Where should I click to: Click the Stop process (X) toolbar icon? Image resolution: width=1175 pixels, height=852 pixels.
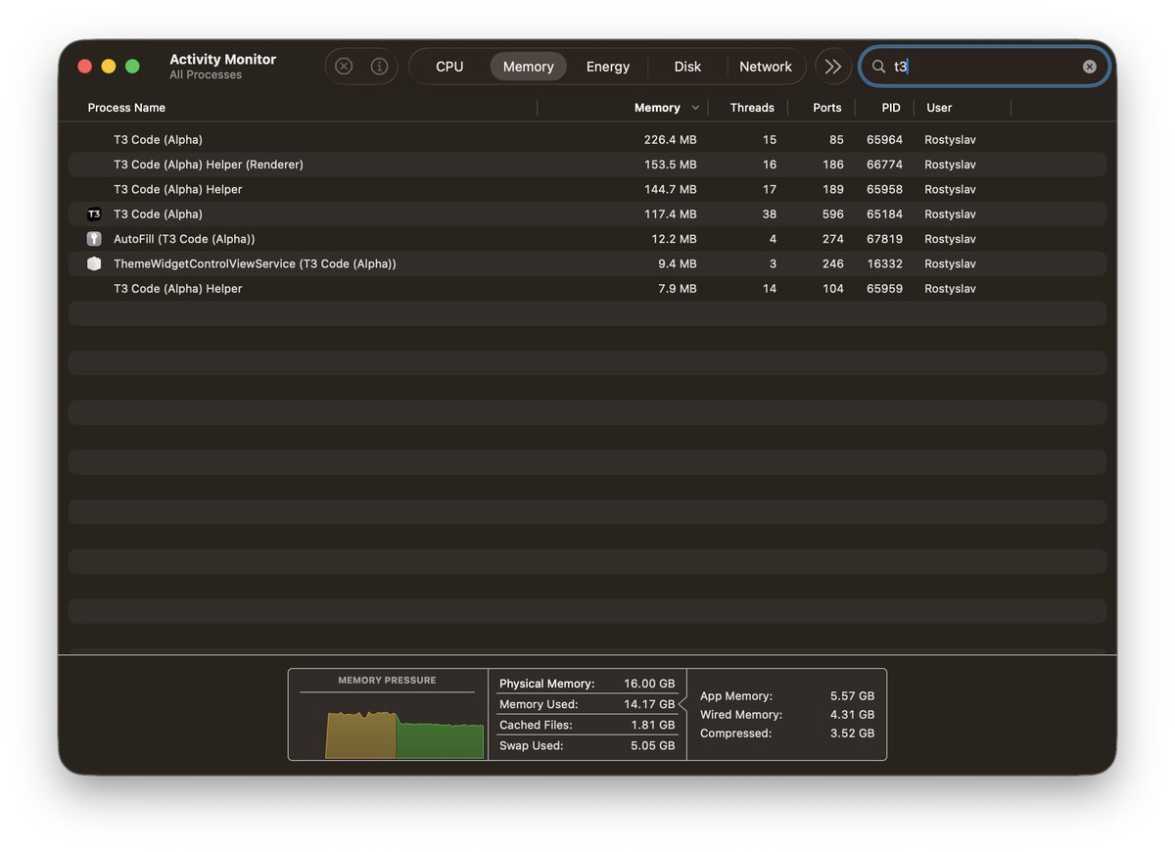(344, 67)
